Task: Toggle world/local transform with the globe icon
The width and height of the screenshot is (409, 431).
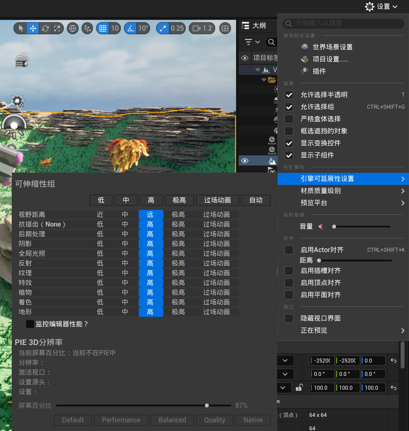Action: point(73,28)
